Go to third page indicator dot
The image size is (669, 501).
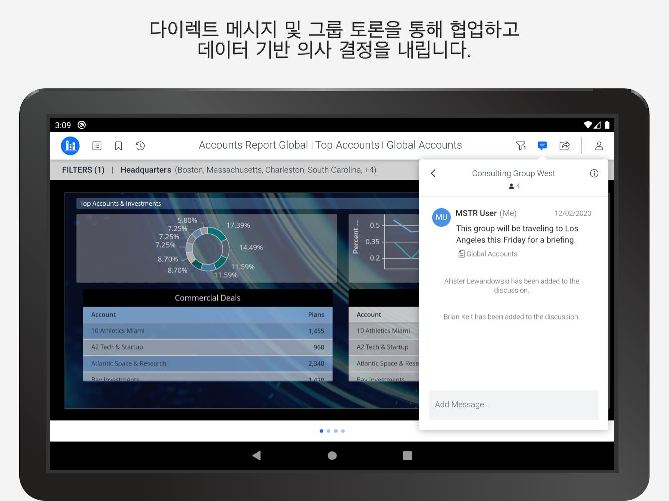pos(336,431)
